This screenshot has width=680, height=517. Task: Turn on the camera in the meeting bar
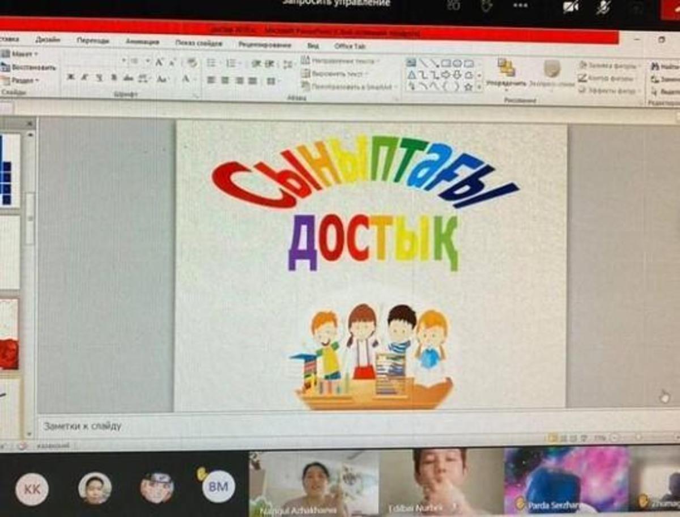click(x=571, y=6)
